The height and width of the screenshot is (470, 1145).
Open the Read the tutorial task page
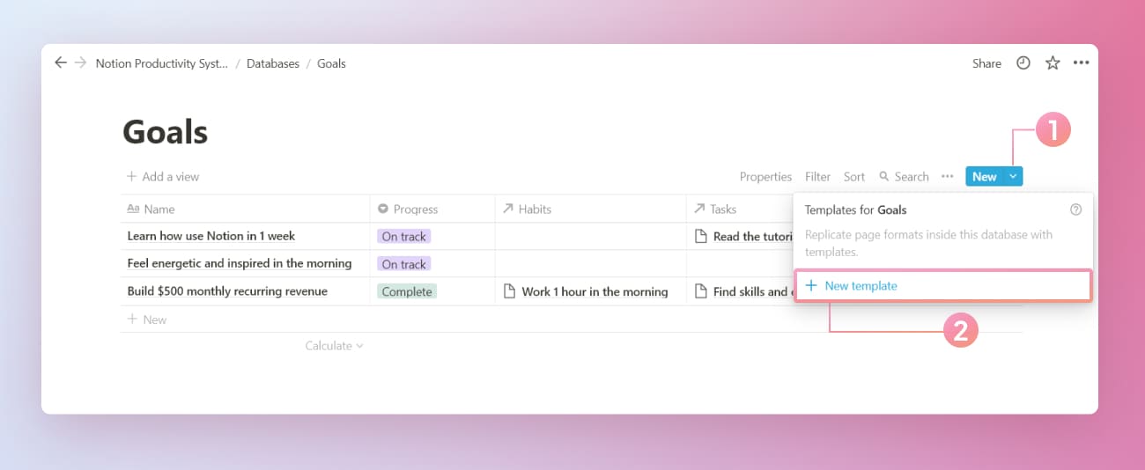[744, 236]
